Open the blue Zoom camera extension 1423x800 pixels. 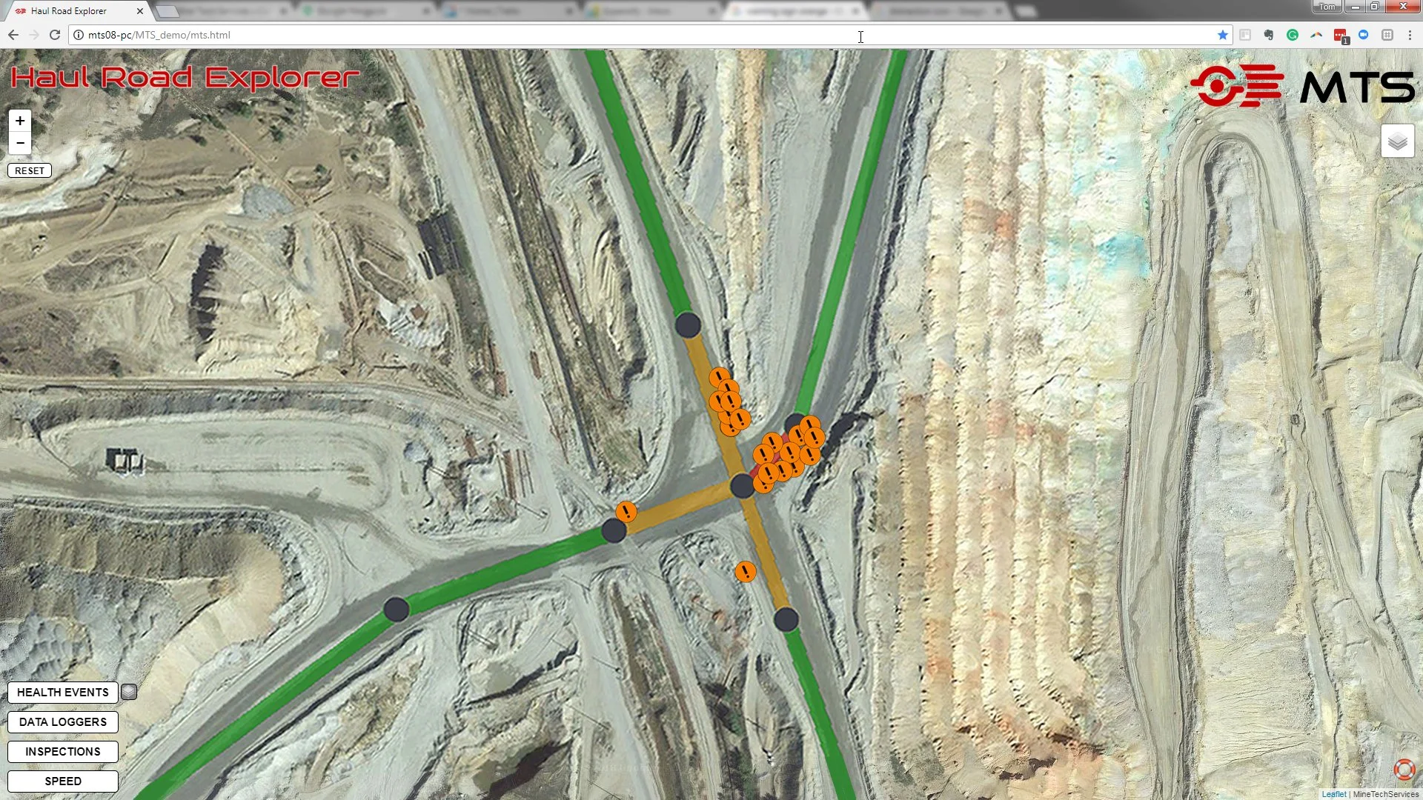1364,35
